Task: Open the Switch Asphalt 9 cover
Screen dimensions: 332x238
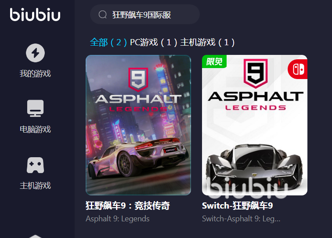Action: (x=255, y=125)
